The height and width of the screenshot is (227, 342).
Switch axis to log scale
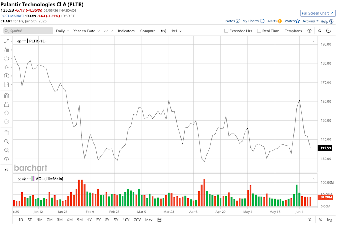pos(330,220)
